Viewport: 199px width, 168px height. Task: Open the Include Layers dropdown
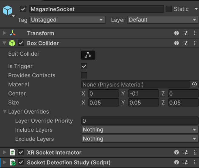click(x=140, y=130)
